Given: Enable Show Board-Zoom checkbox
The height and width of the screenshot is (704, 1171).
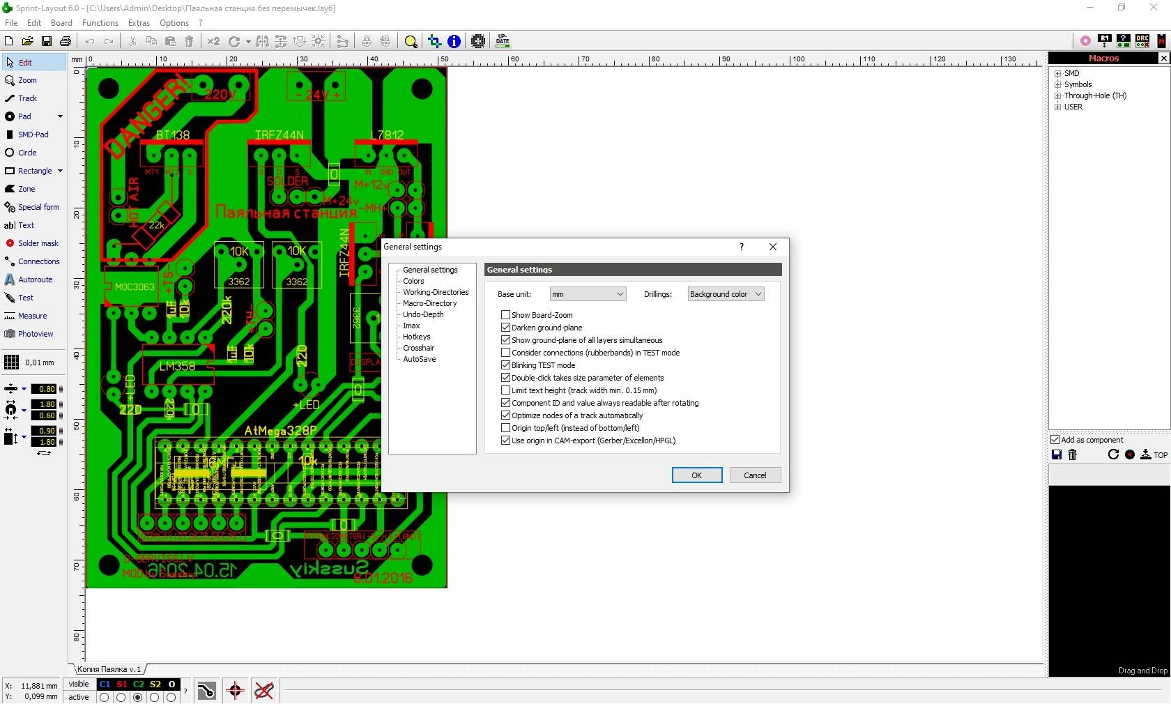Looking at the screenshot, I should coord(506,315).
